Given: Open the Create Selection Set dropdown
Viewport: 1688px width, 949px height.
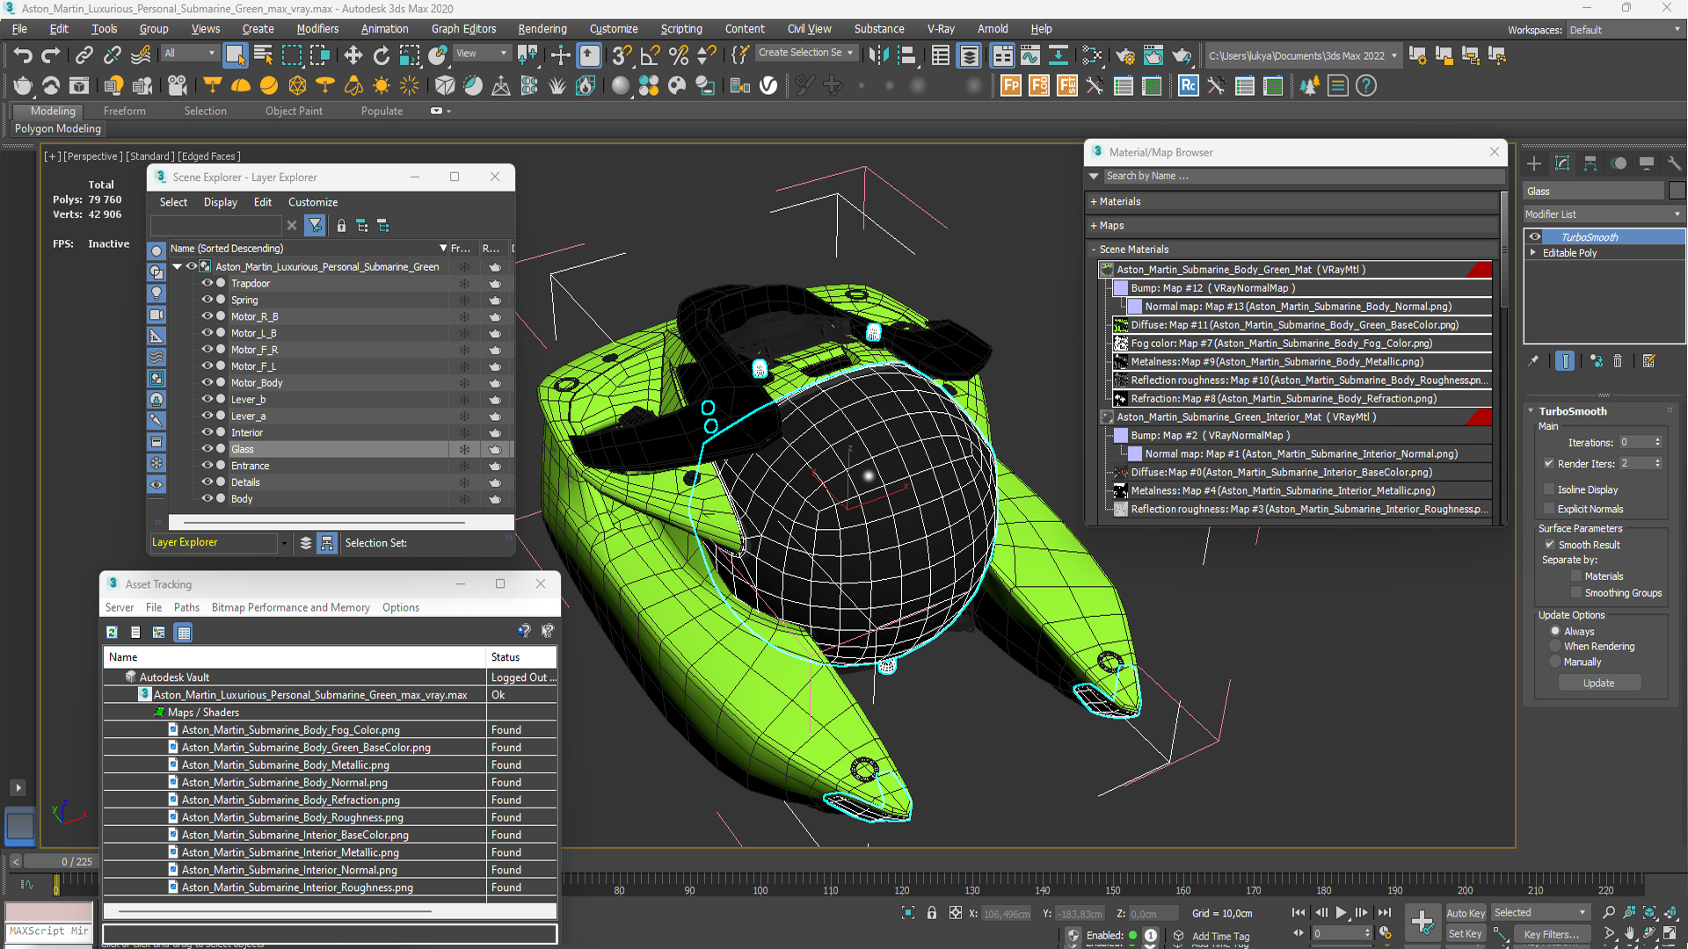Looking at the screenshot, I should pyautogui.click(x=806, y=53).
